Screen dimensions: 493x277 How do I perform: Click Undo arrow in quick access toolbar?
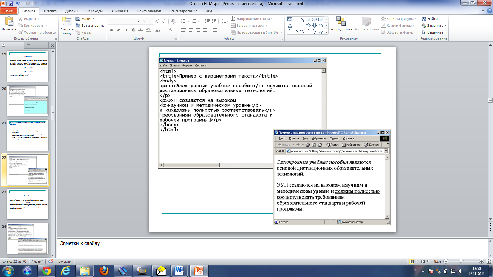18,3
